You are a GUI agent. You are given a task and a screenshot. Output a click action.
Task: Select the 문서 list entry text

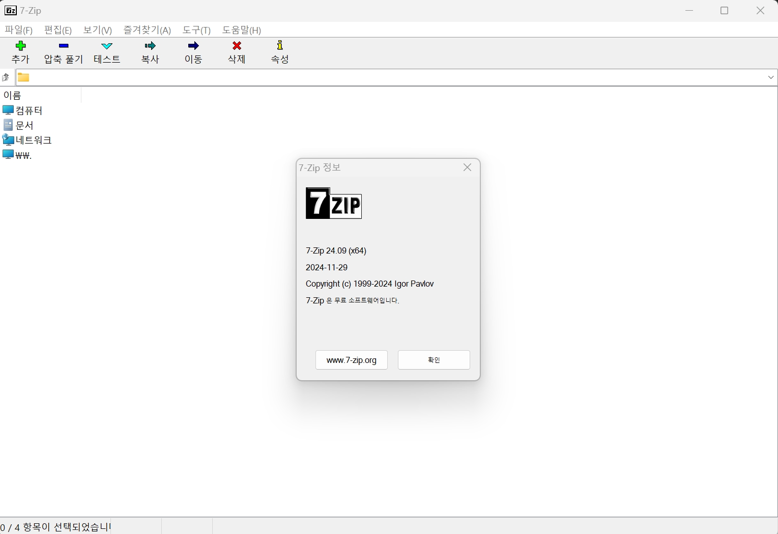[x=24, y=125]
